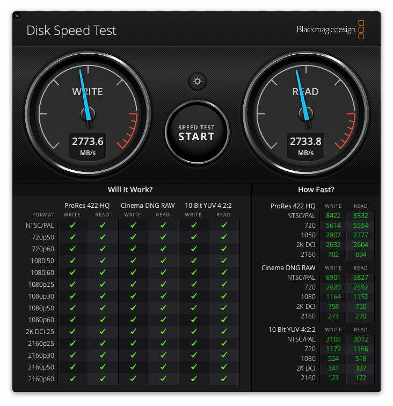Select the Will It Work? heading
The image size is (393, 406).
[x=130, y=190]
